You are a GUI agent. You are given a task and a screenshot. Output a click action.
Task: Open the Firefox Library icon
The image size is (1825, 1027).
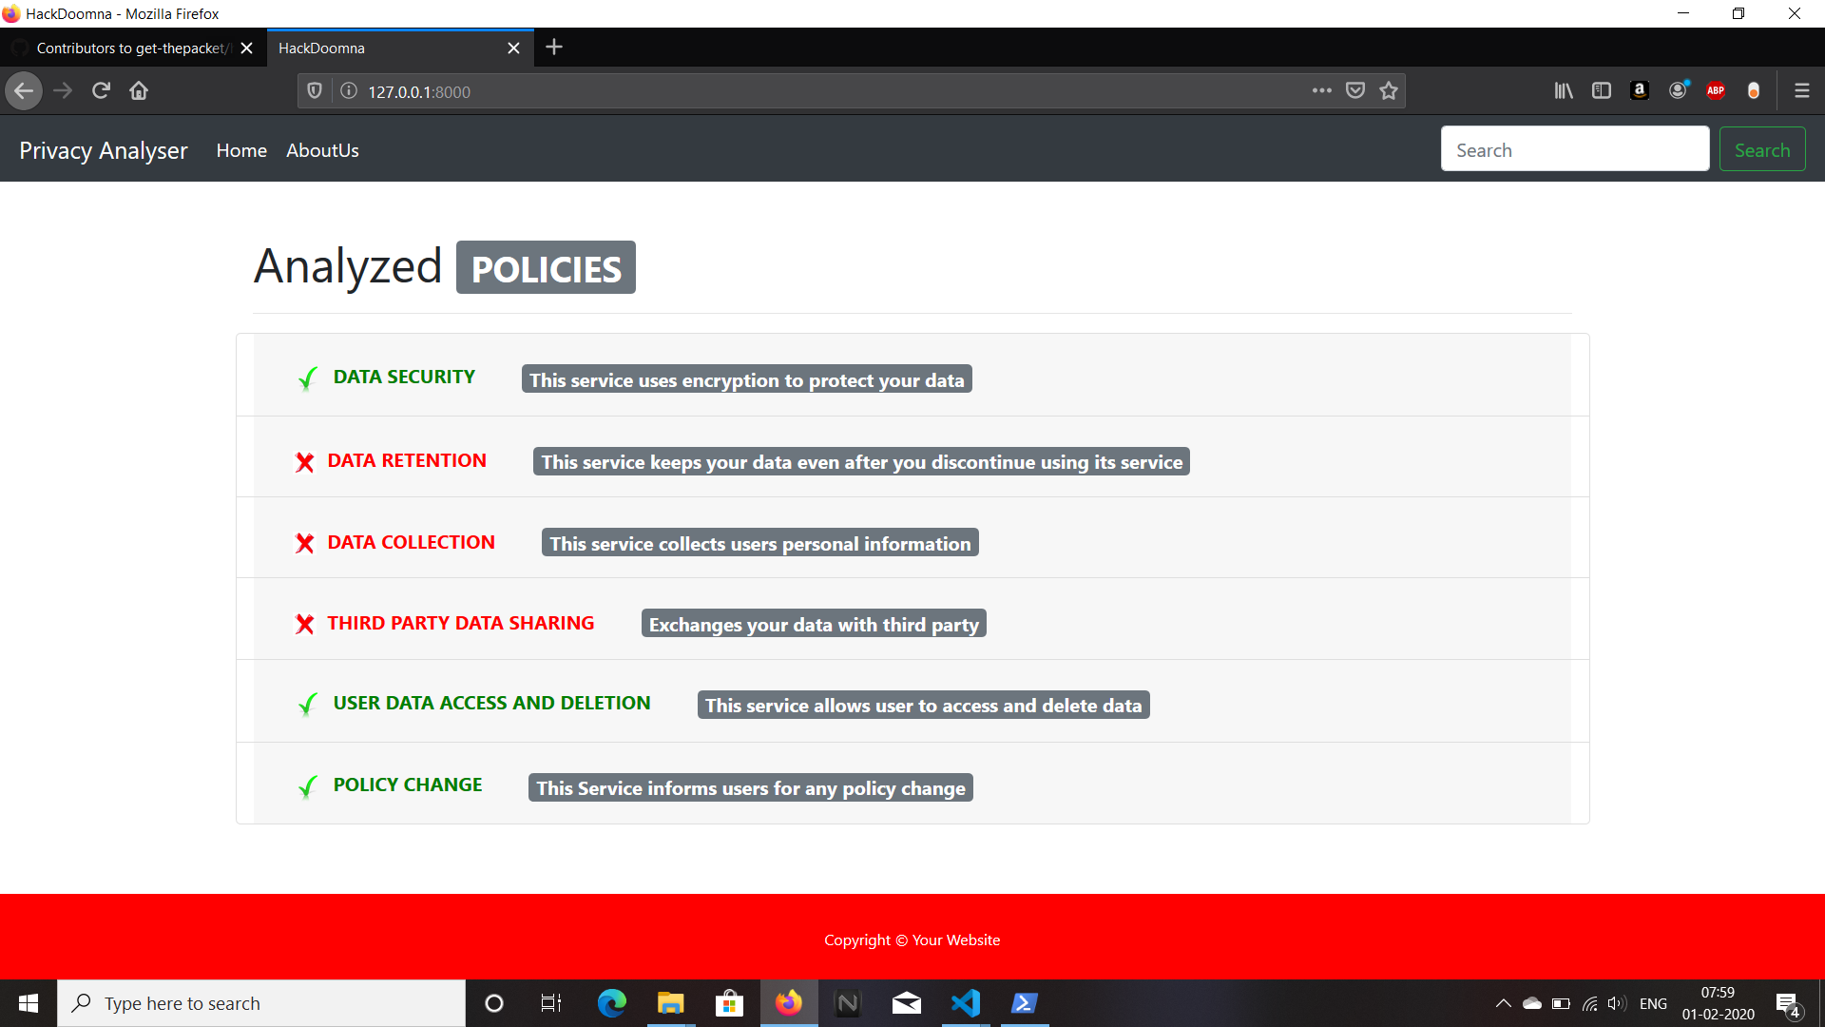tap(1564, 91)
